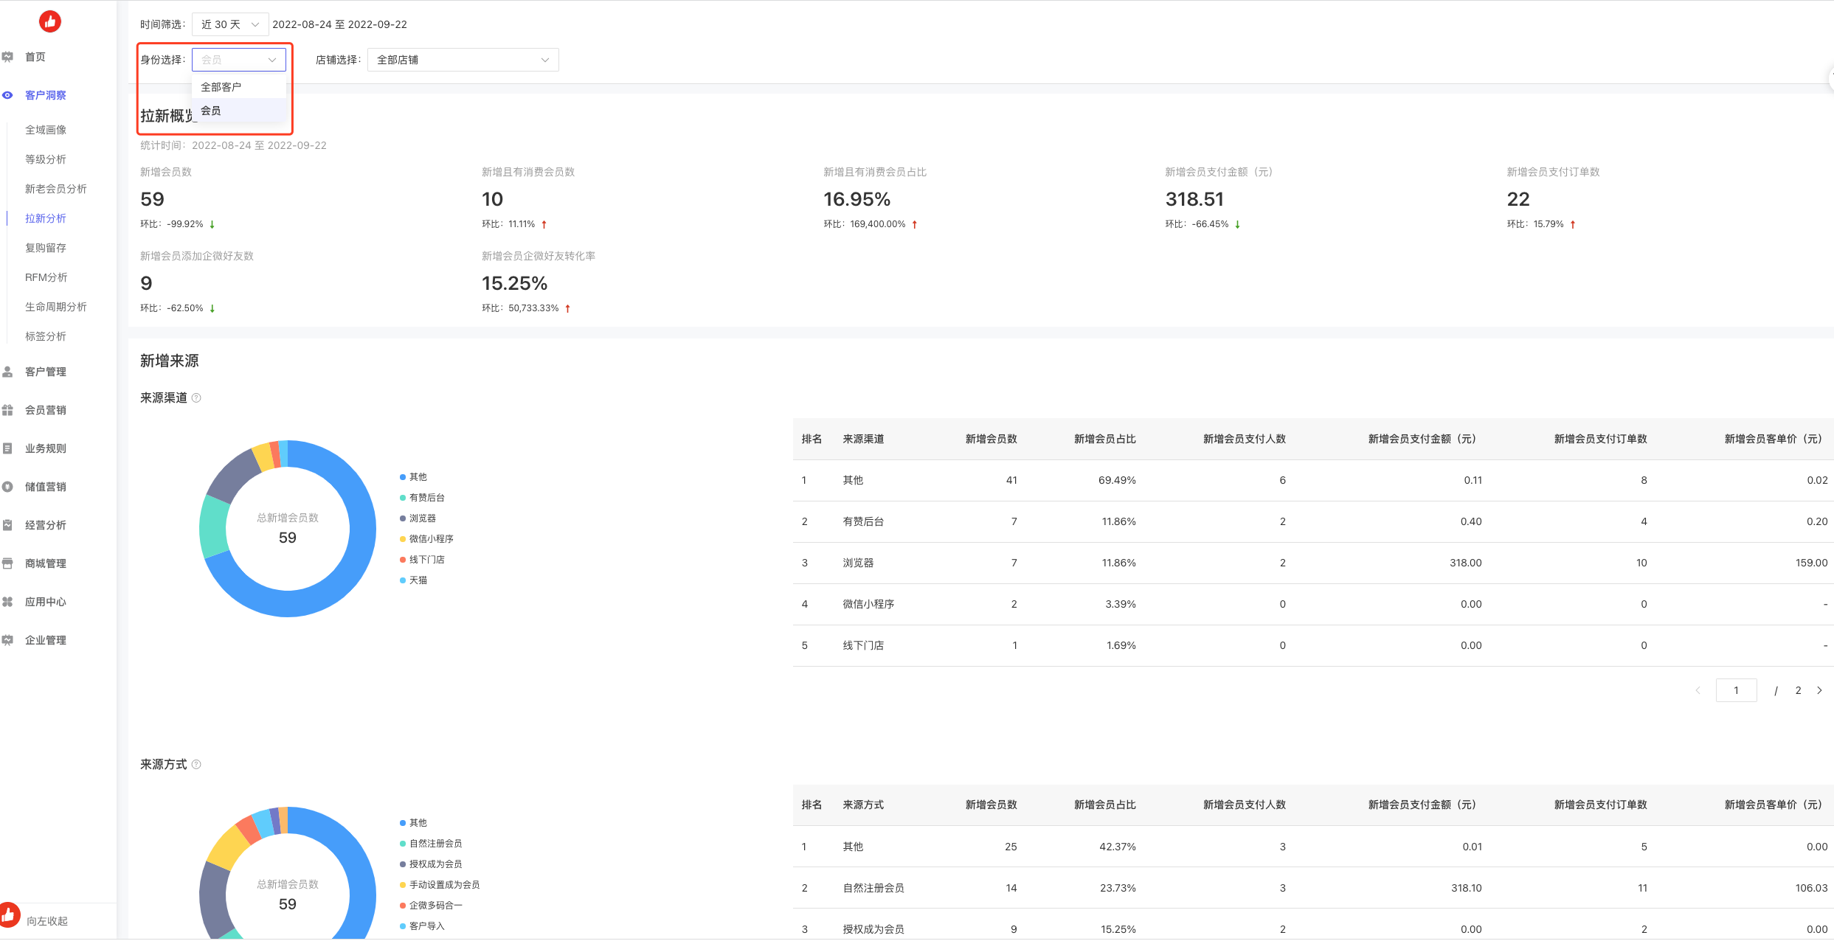Select 全部客户 from the identity dropdown list

tap(221, 87)
